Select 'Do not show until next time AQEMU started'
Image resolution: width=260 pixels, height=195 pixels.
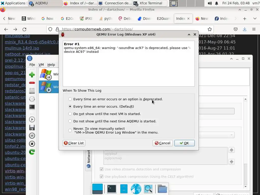click(70, 121)
